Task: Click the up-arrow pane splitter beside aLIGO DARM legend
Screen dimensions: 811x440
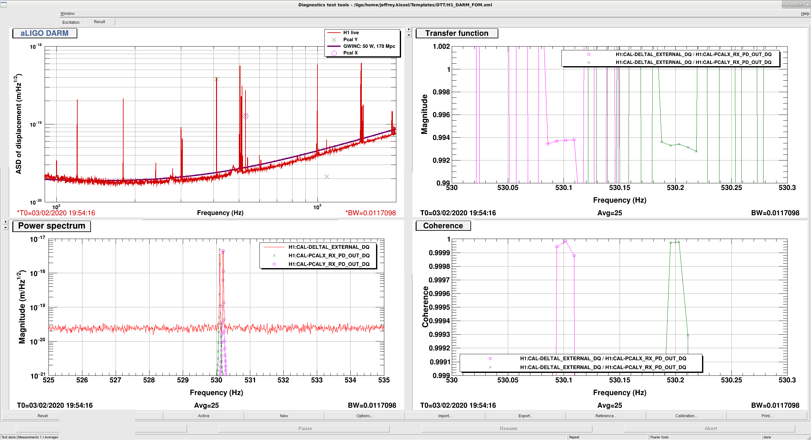Action: point(409,35)
